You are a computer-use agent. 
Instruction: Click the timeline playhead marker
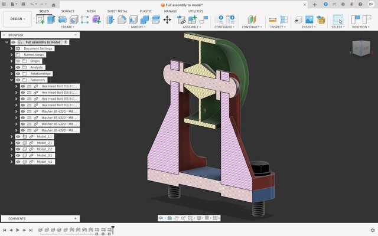pos(113,228)
